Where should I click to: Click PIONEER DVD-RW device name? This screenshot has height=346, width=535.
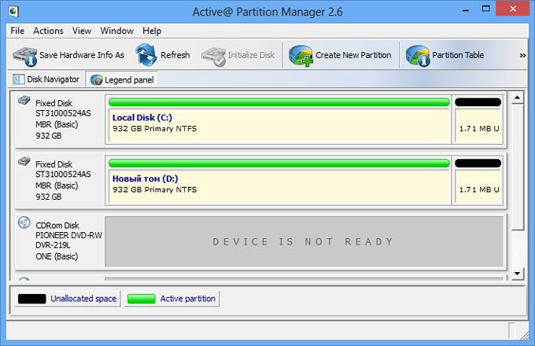tap(68, 235)
